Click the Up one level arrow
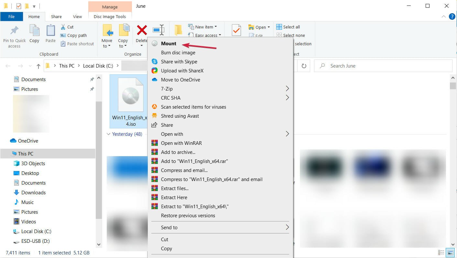Image resolution: width=457 pixels, height=258 pixels. [x=38, y=66]
